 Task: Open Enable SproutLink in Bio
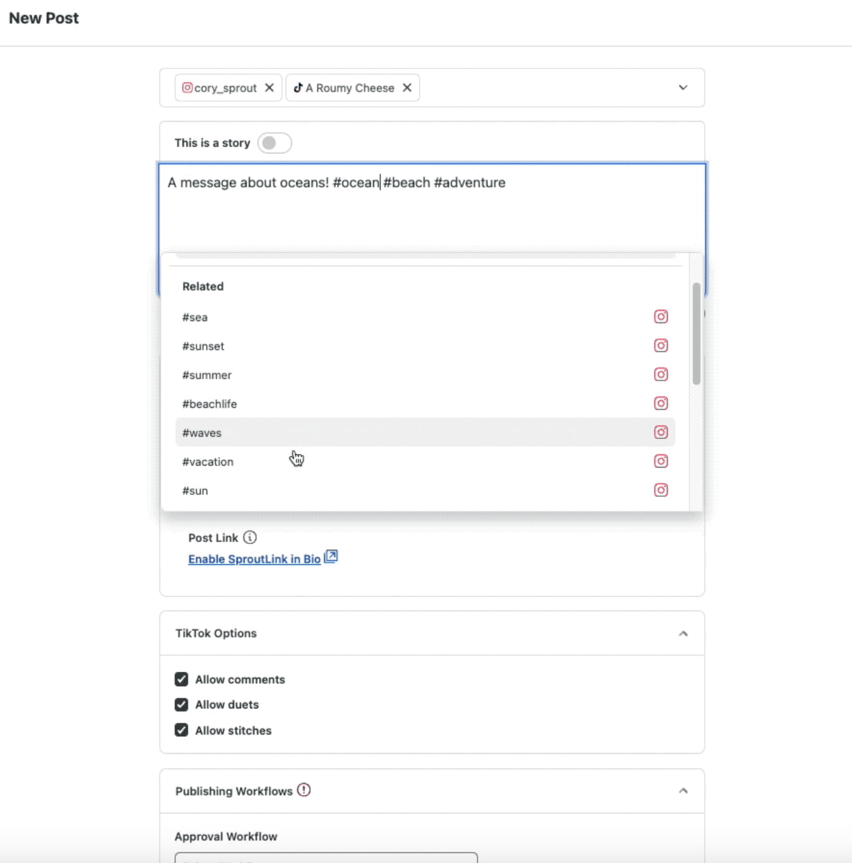(254, 559)
